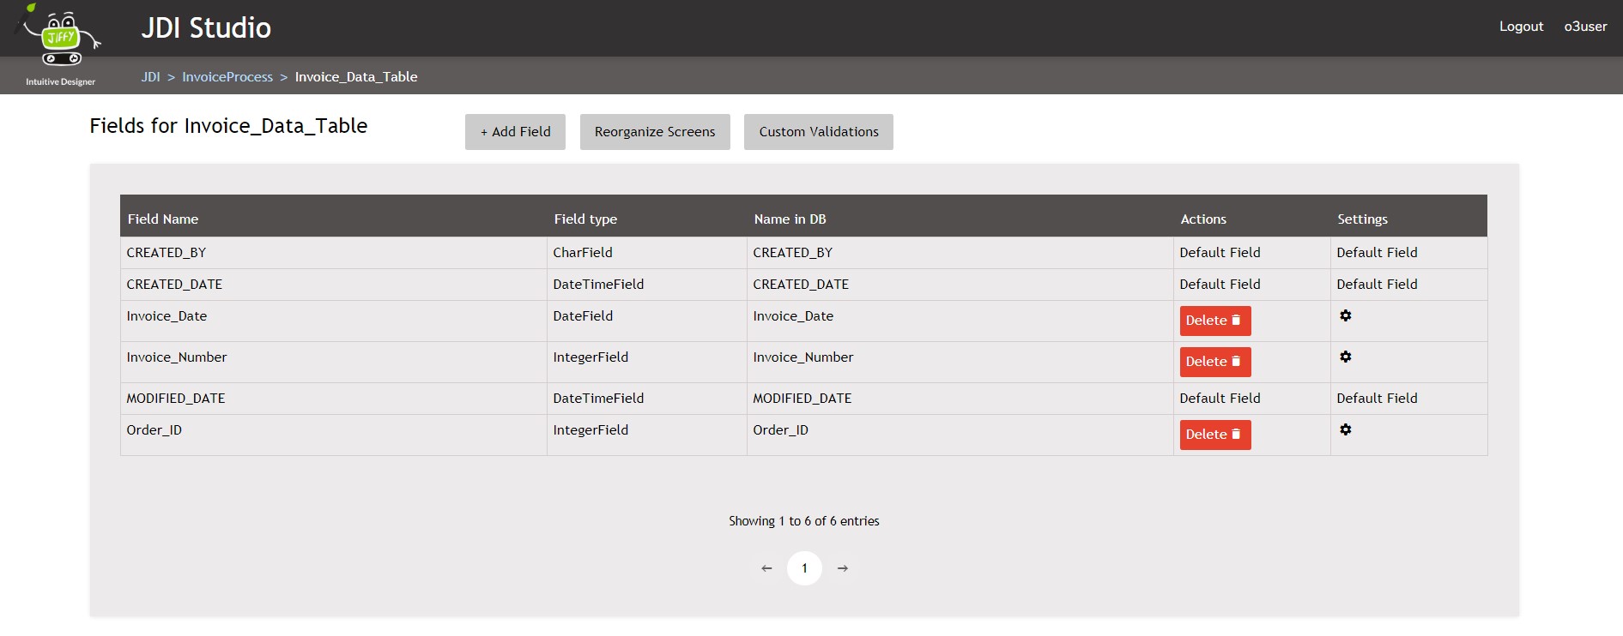Screen dimensions: 1623x636
Task: Delete the Invoice_Number field
Action: [x=1215, y=362]
